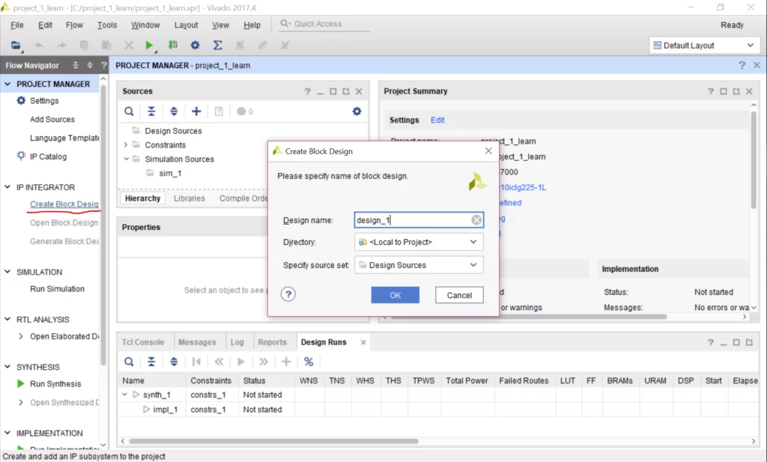Open the Tools menu
This screenshot has height=462, width=767.
(107, 25)
